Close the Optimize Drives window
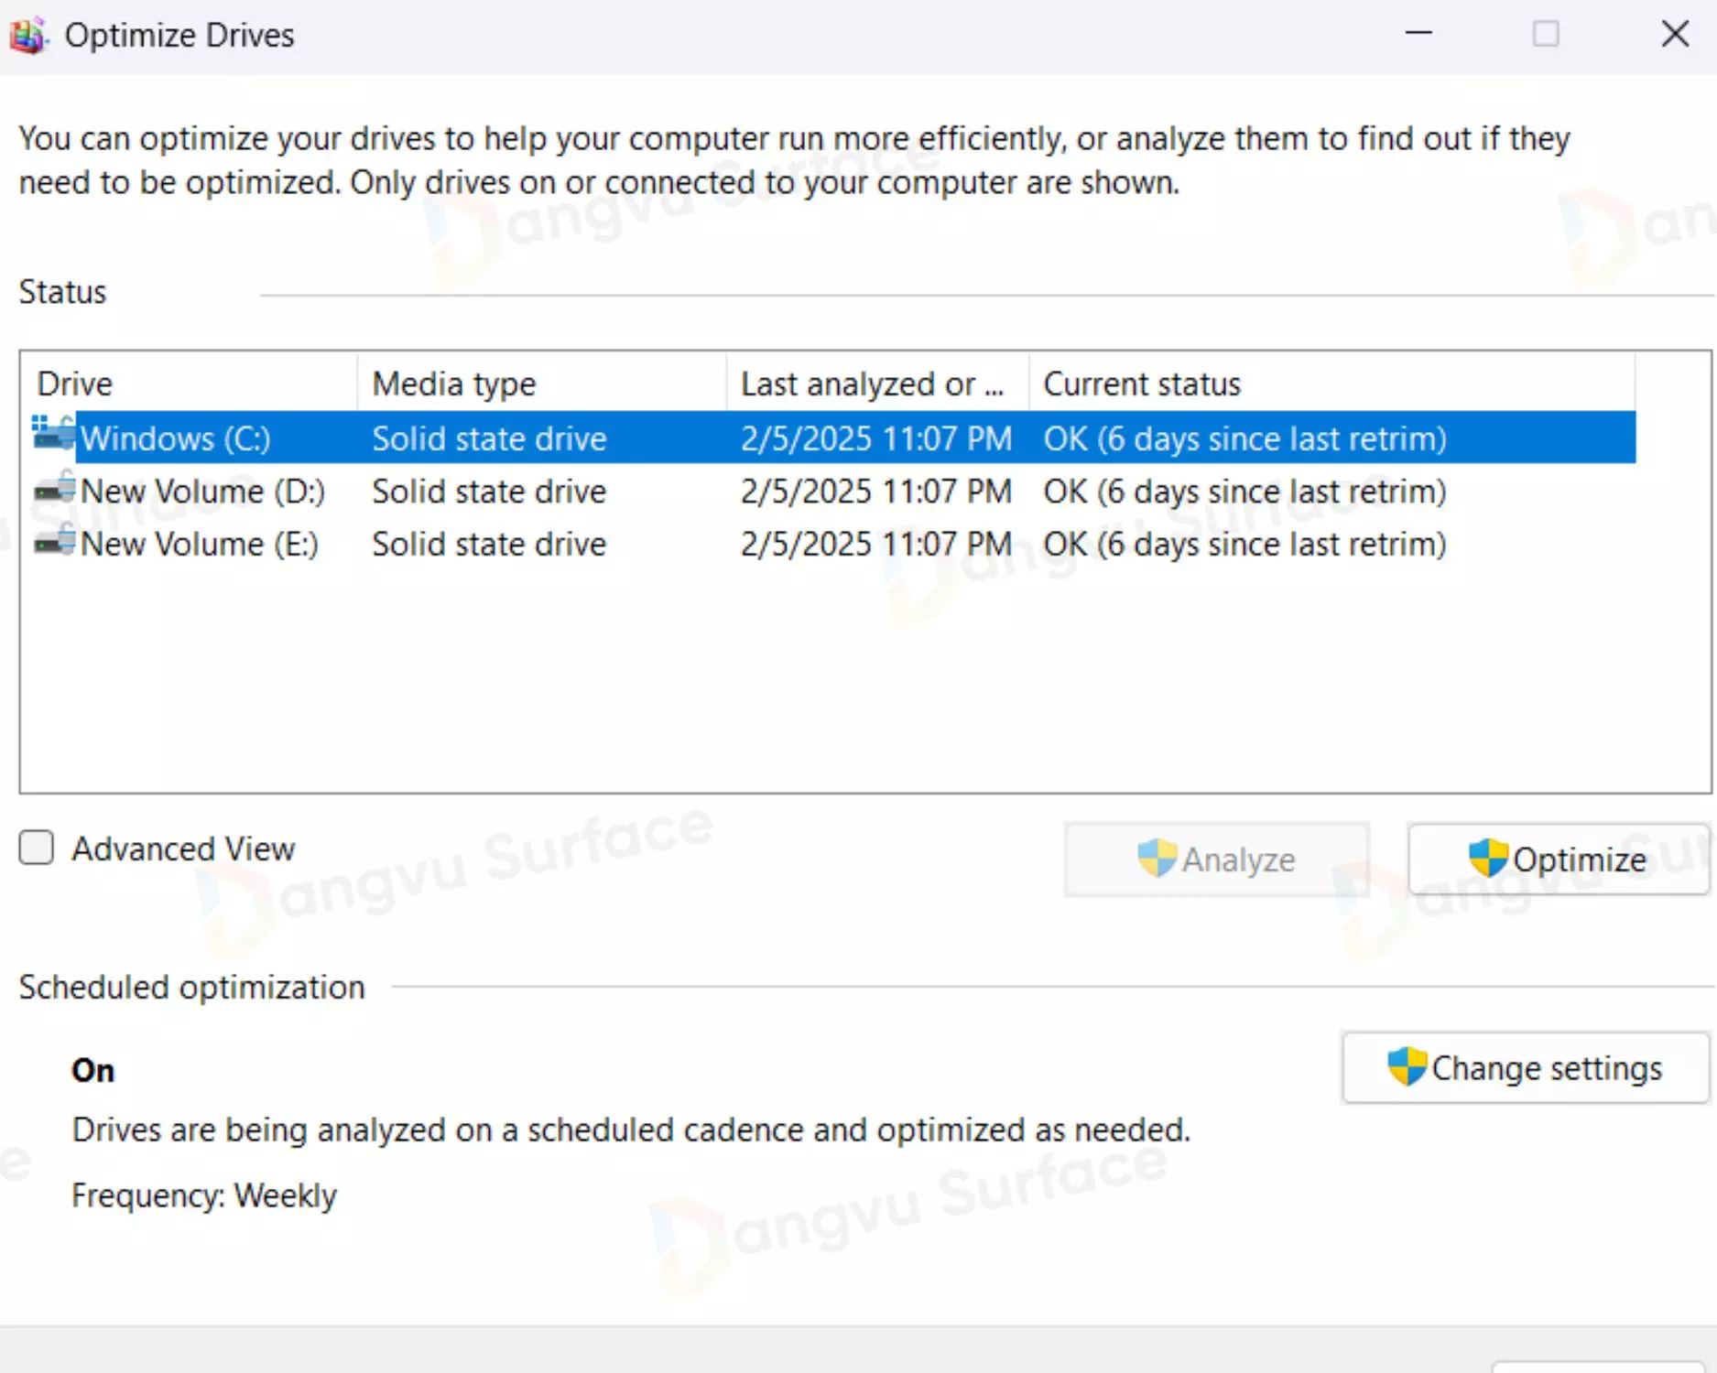 (1675, 34)
